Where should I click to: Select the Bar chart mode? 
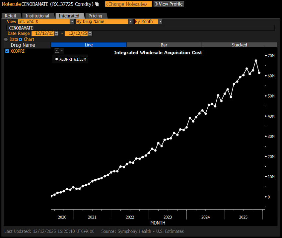click(164, 45)
